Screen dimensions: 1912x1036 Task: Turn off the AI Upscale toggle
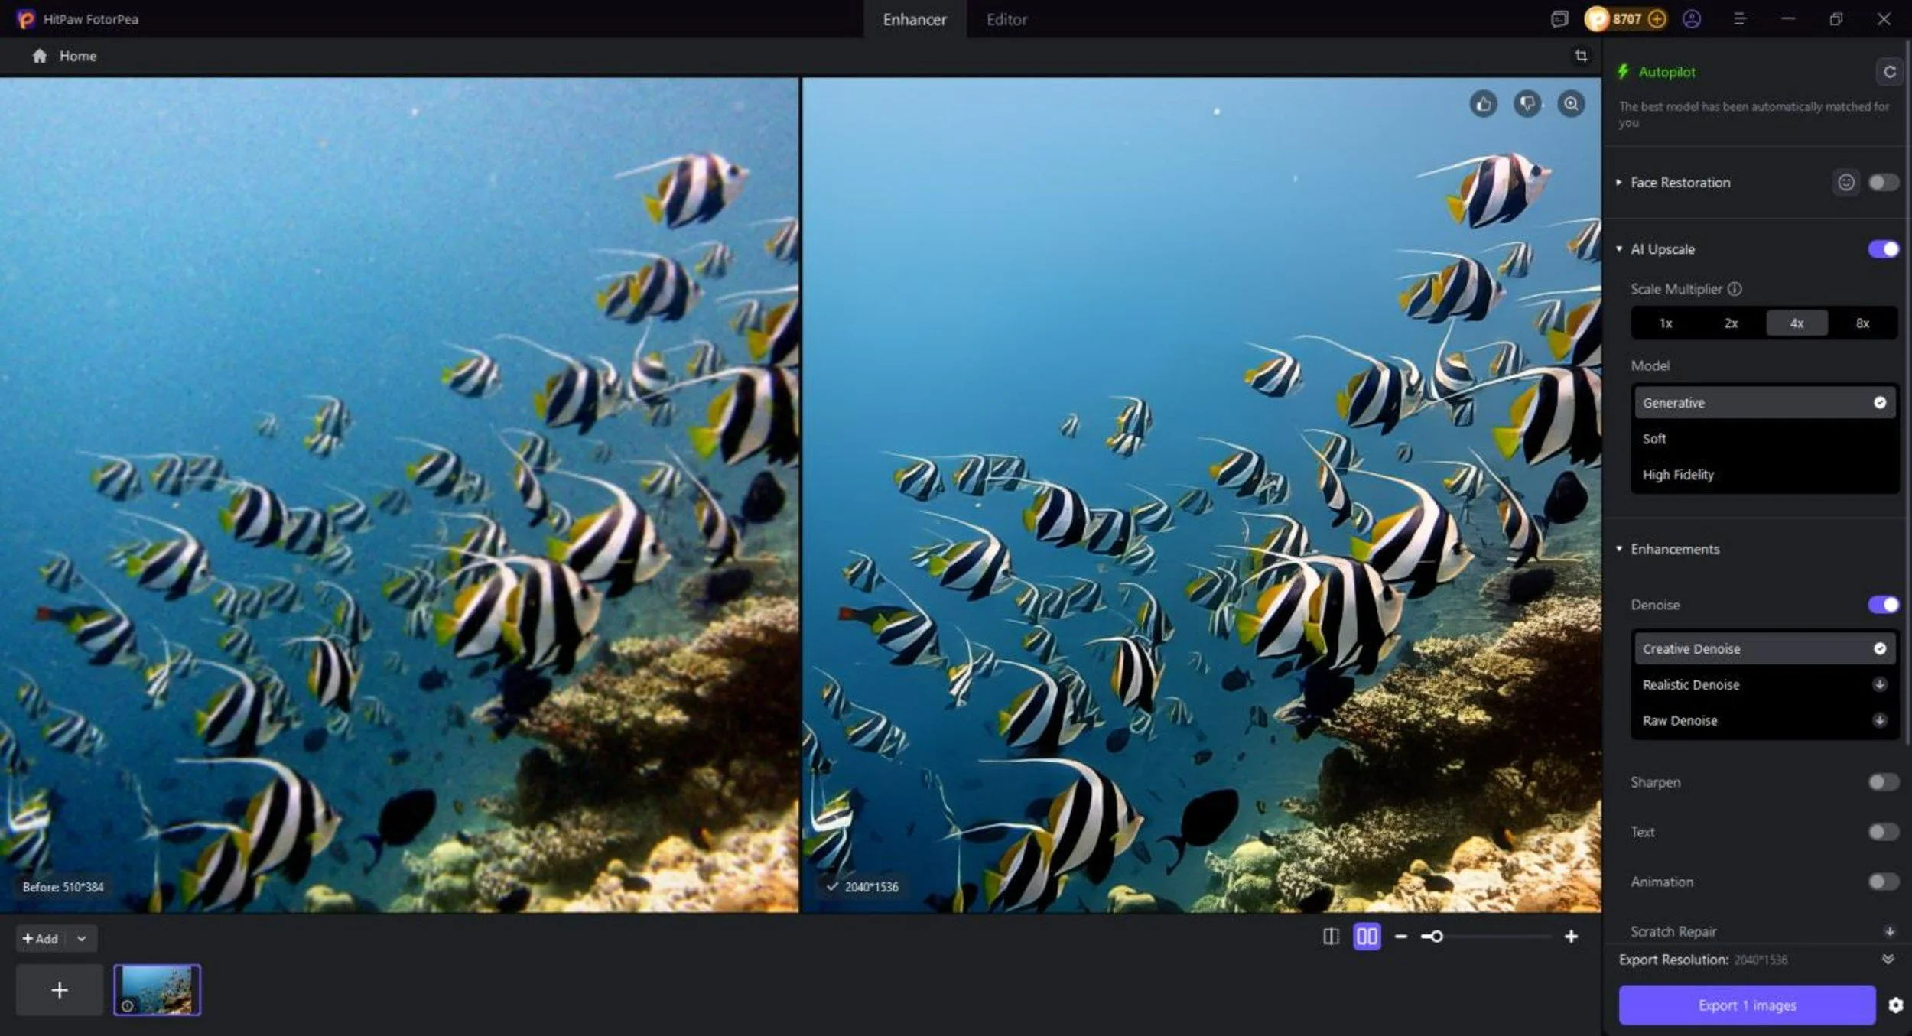pos(1882,249)
